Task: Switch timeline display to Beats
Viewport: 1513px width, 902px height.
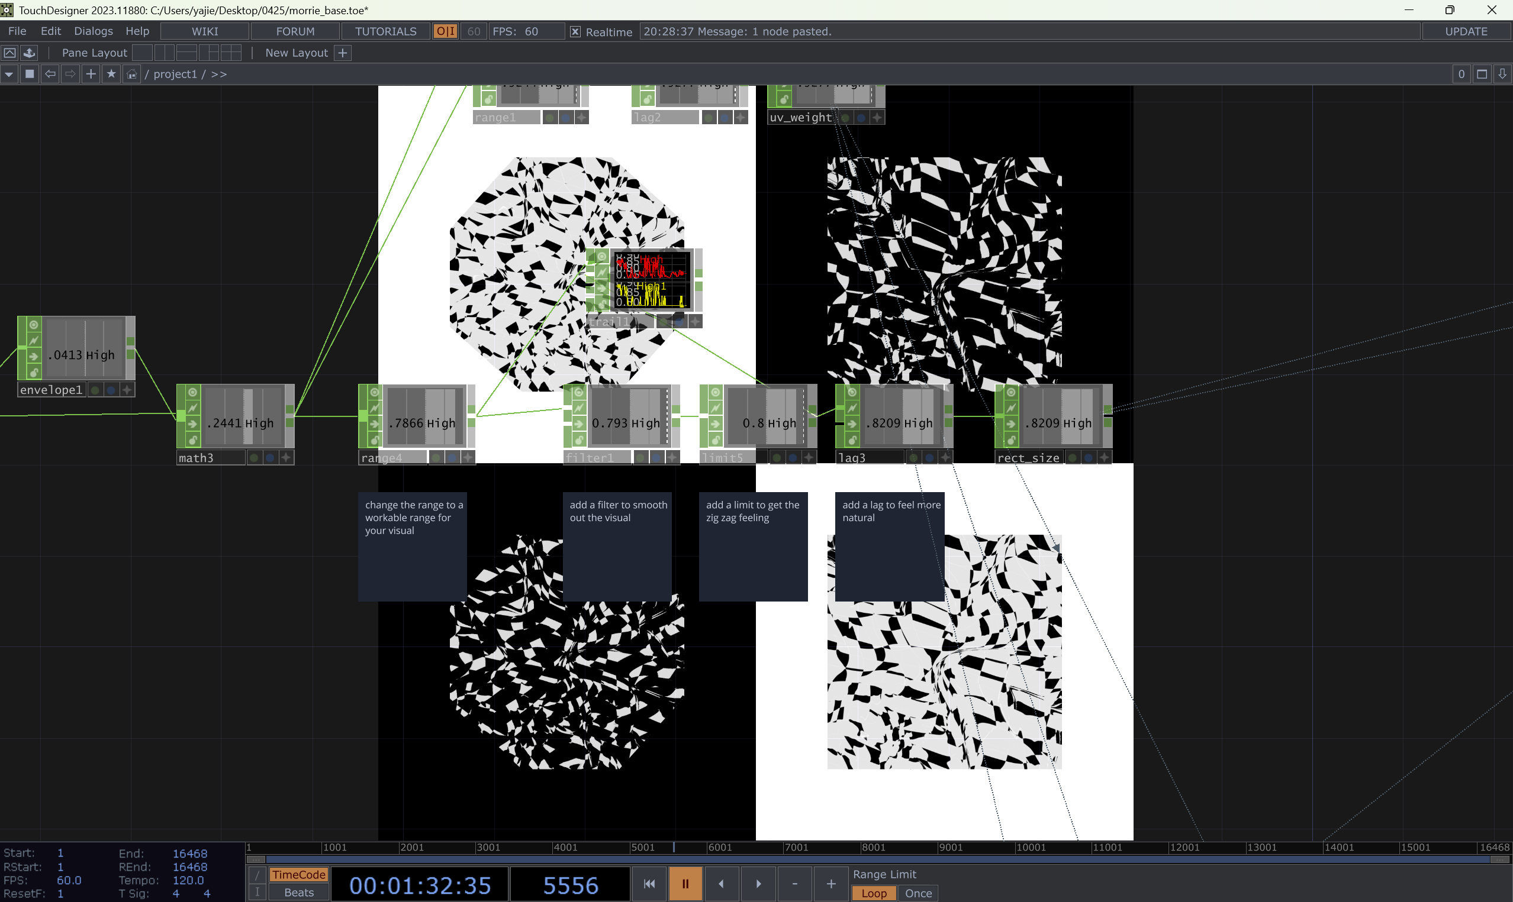Action: pyautogui.click(x=298, y=893)
